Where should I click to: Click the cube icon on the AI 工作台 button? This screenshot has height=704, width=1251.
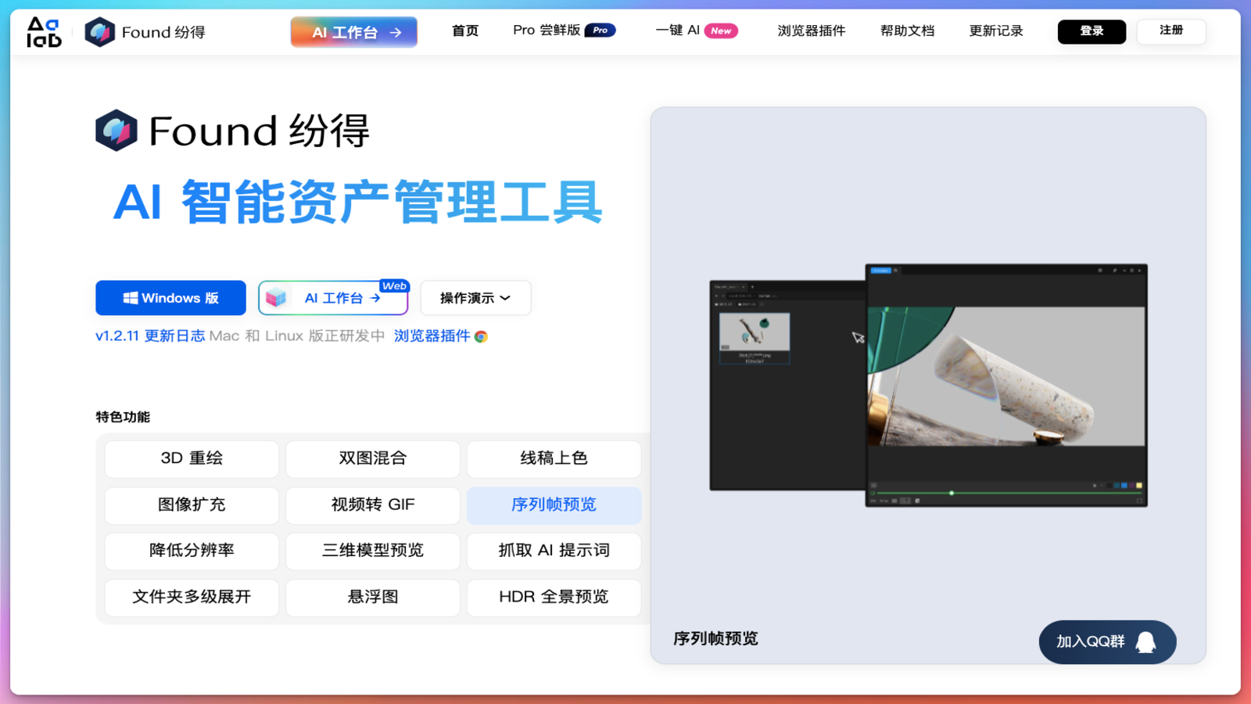tap(278, 296)
